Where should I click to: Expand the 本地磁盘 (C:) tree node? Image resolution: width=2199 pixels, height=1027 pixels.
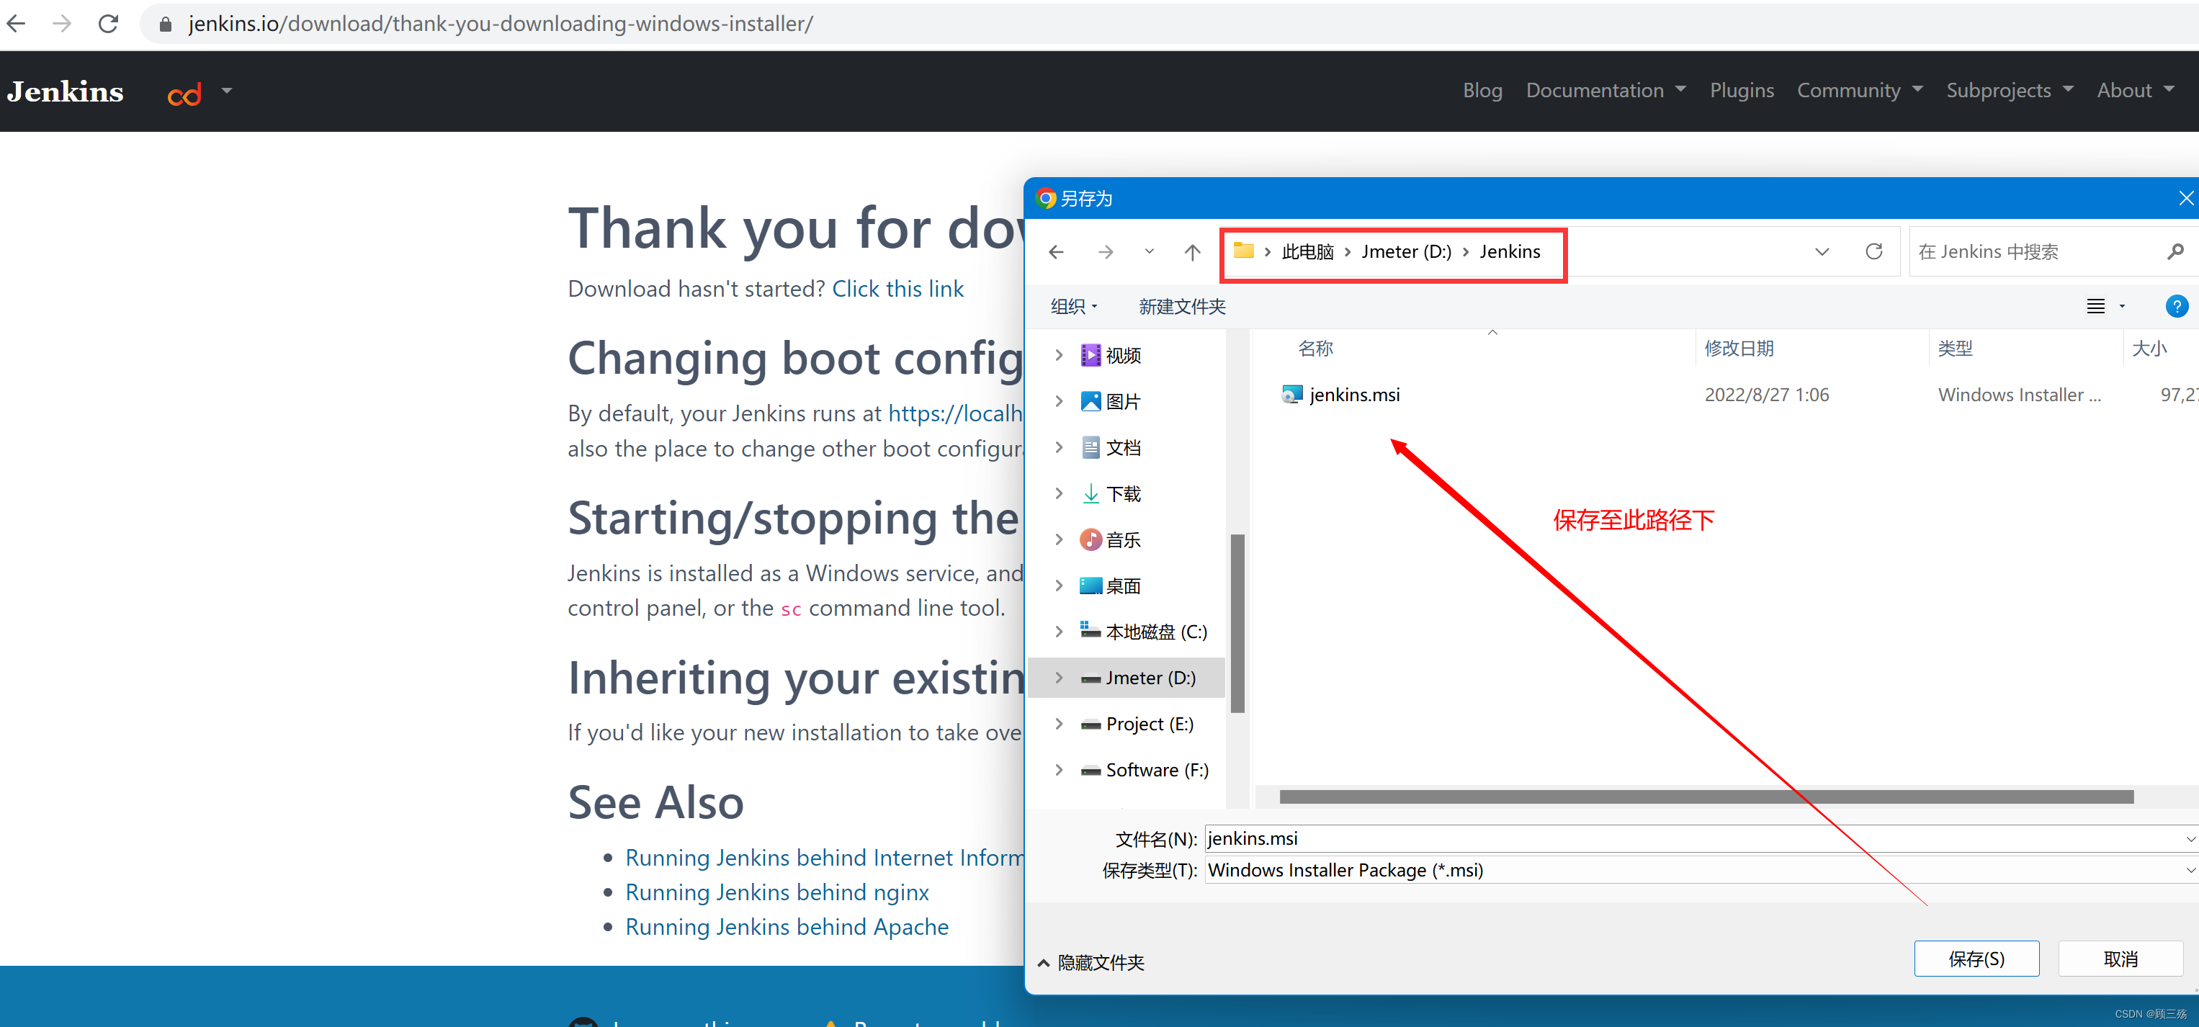click(x=1059, y=632)
